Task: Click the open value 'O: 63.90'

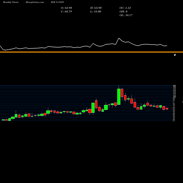Action: coord(67,8)
